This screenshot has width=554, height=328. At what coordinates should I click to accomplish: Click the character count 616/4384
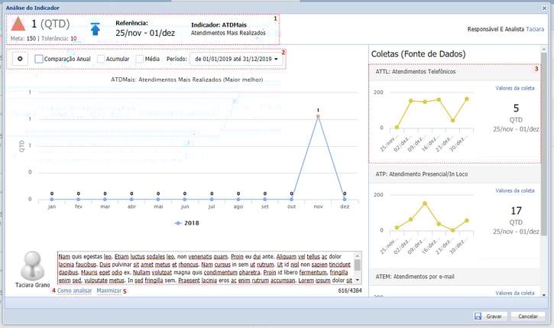[x=350, y=291]
